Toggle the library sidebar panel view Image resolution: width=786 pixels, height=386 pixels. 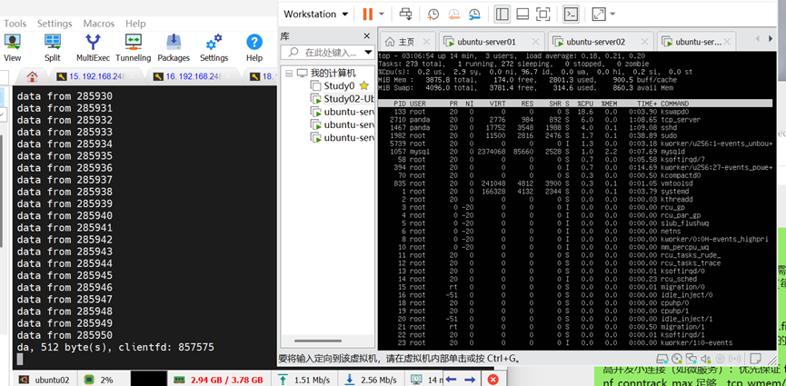(502, 15)
